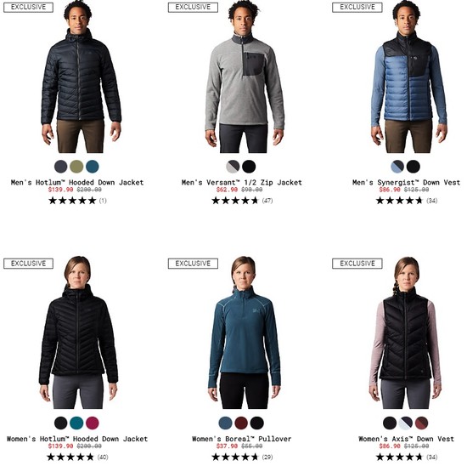View Women's Hotlum Hooded Jacket product image
The height and width of the screenshot is (466, 467).
[78, 332]
